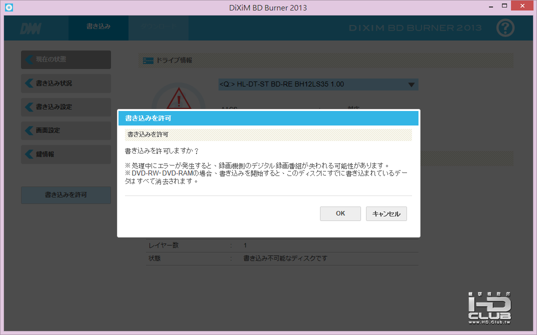Click the 書き込み不可能なディスクです status text
Image resolution: width=537 pixels, height=335 pixels.
coord(285,258)
